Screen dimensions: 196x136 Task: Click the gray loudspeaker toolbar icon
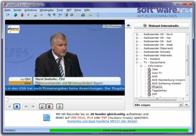(x=54, y=15)
